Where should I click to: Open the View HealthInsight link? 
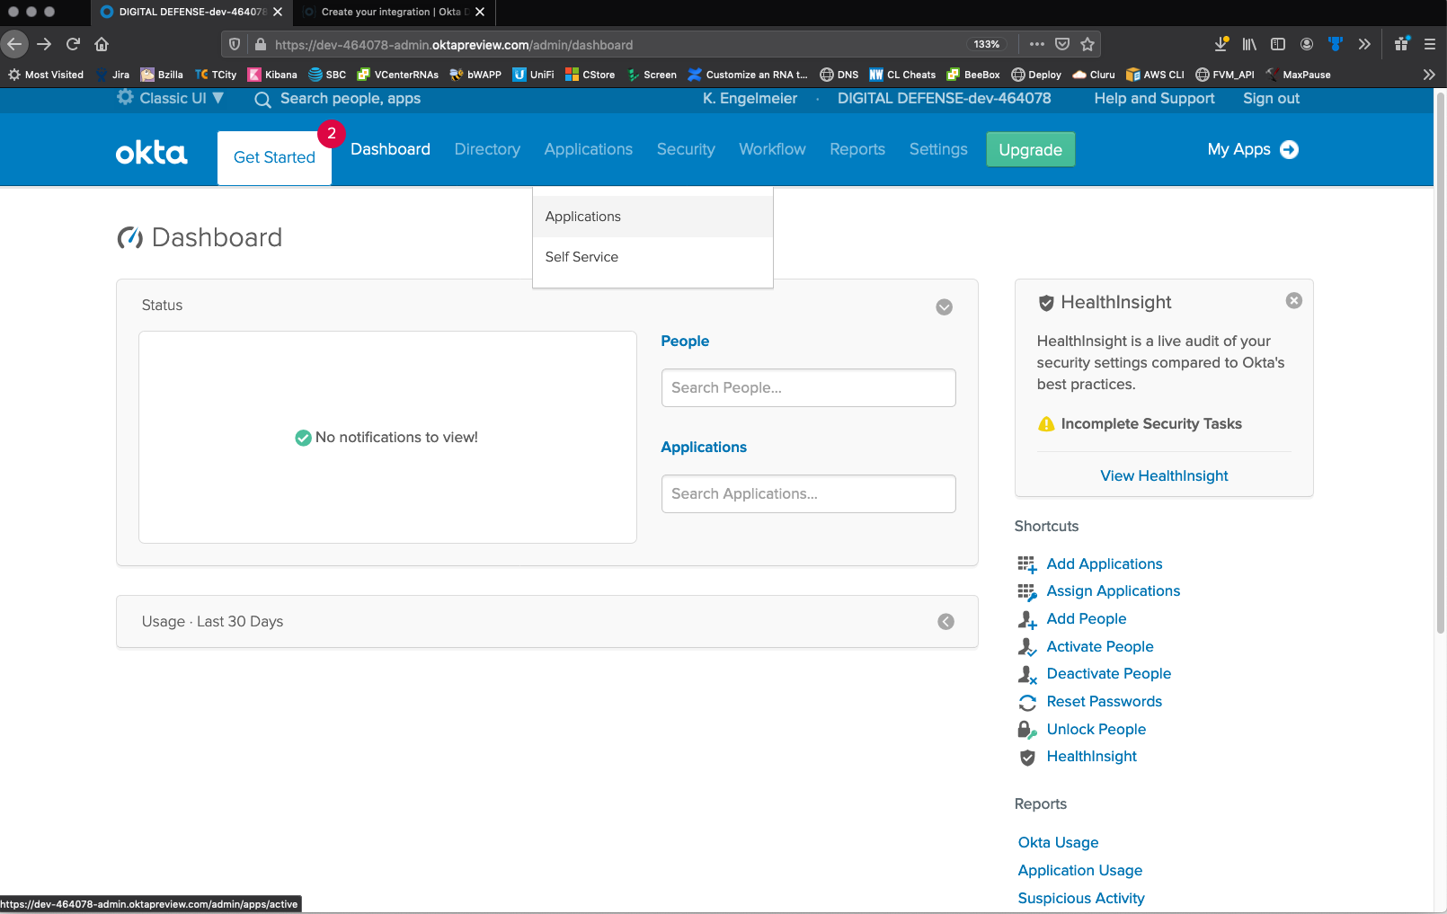pos(1164,476)
